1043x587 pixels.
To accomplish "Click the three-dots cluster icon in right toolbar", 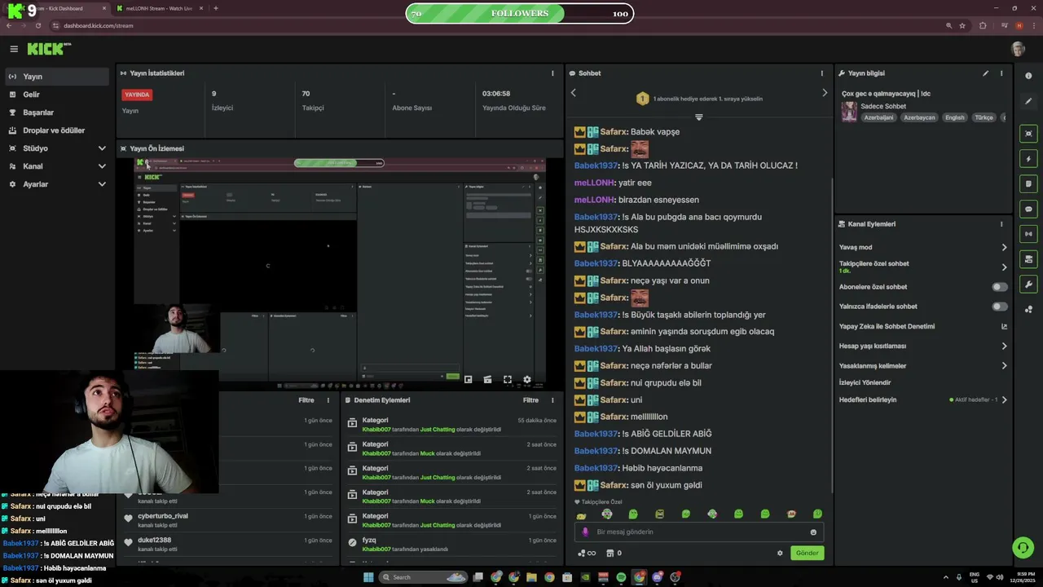I will [1028, 310].
